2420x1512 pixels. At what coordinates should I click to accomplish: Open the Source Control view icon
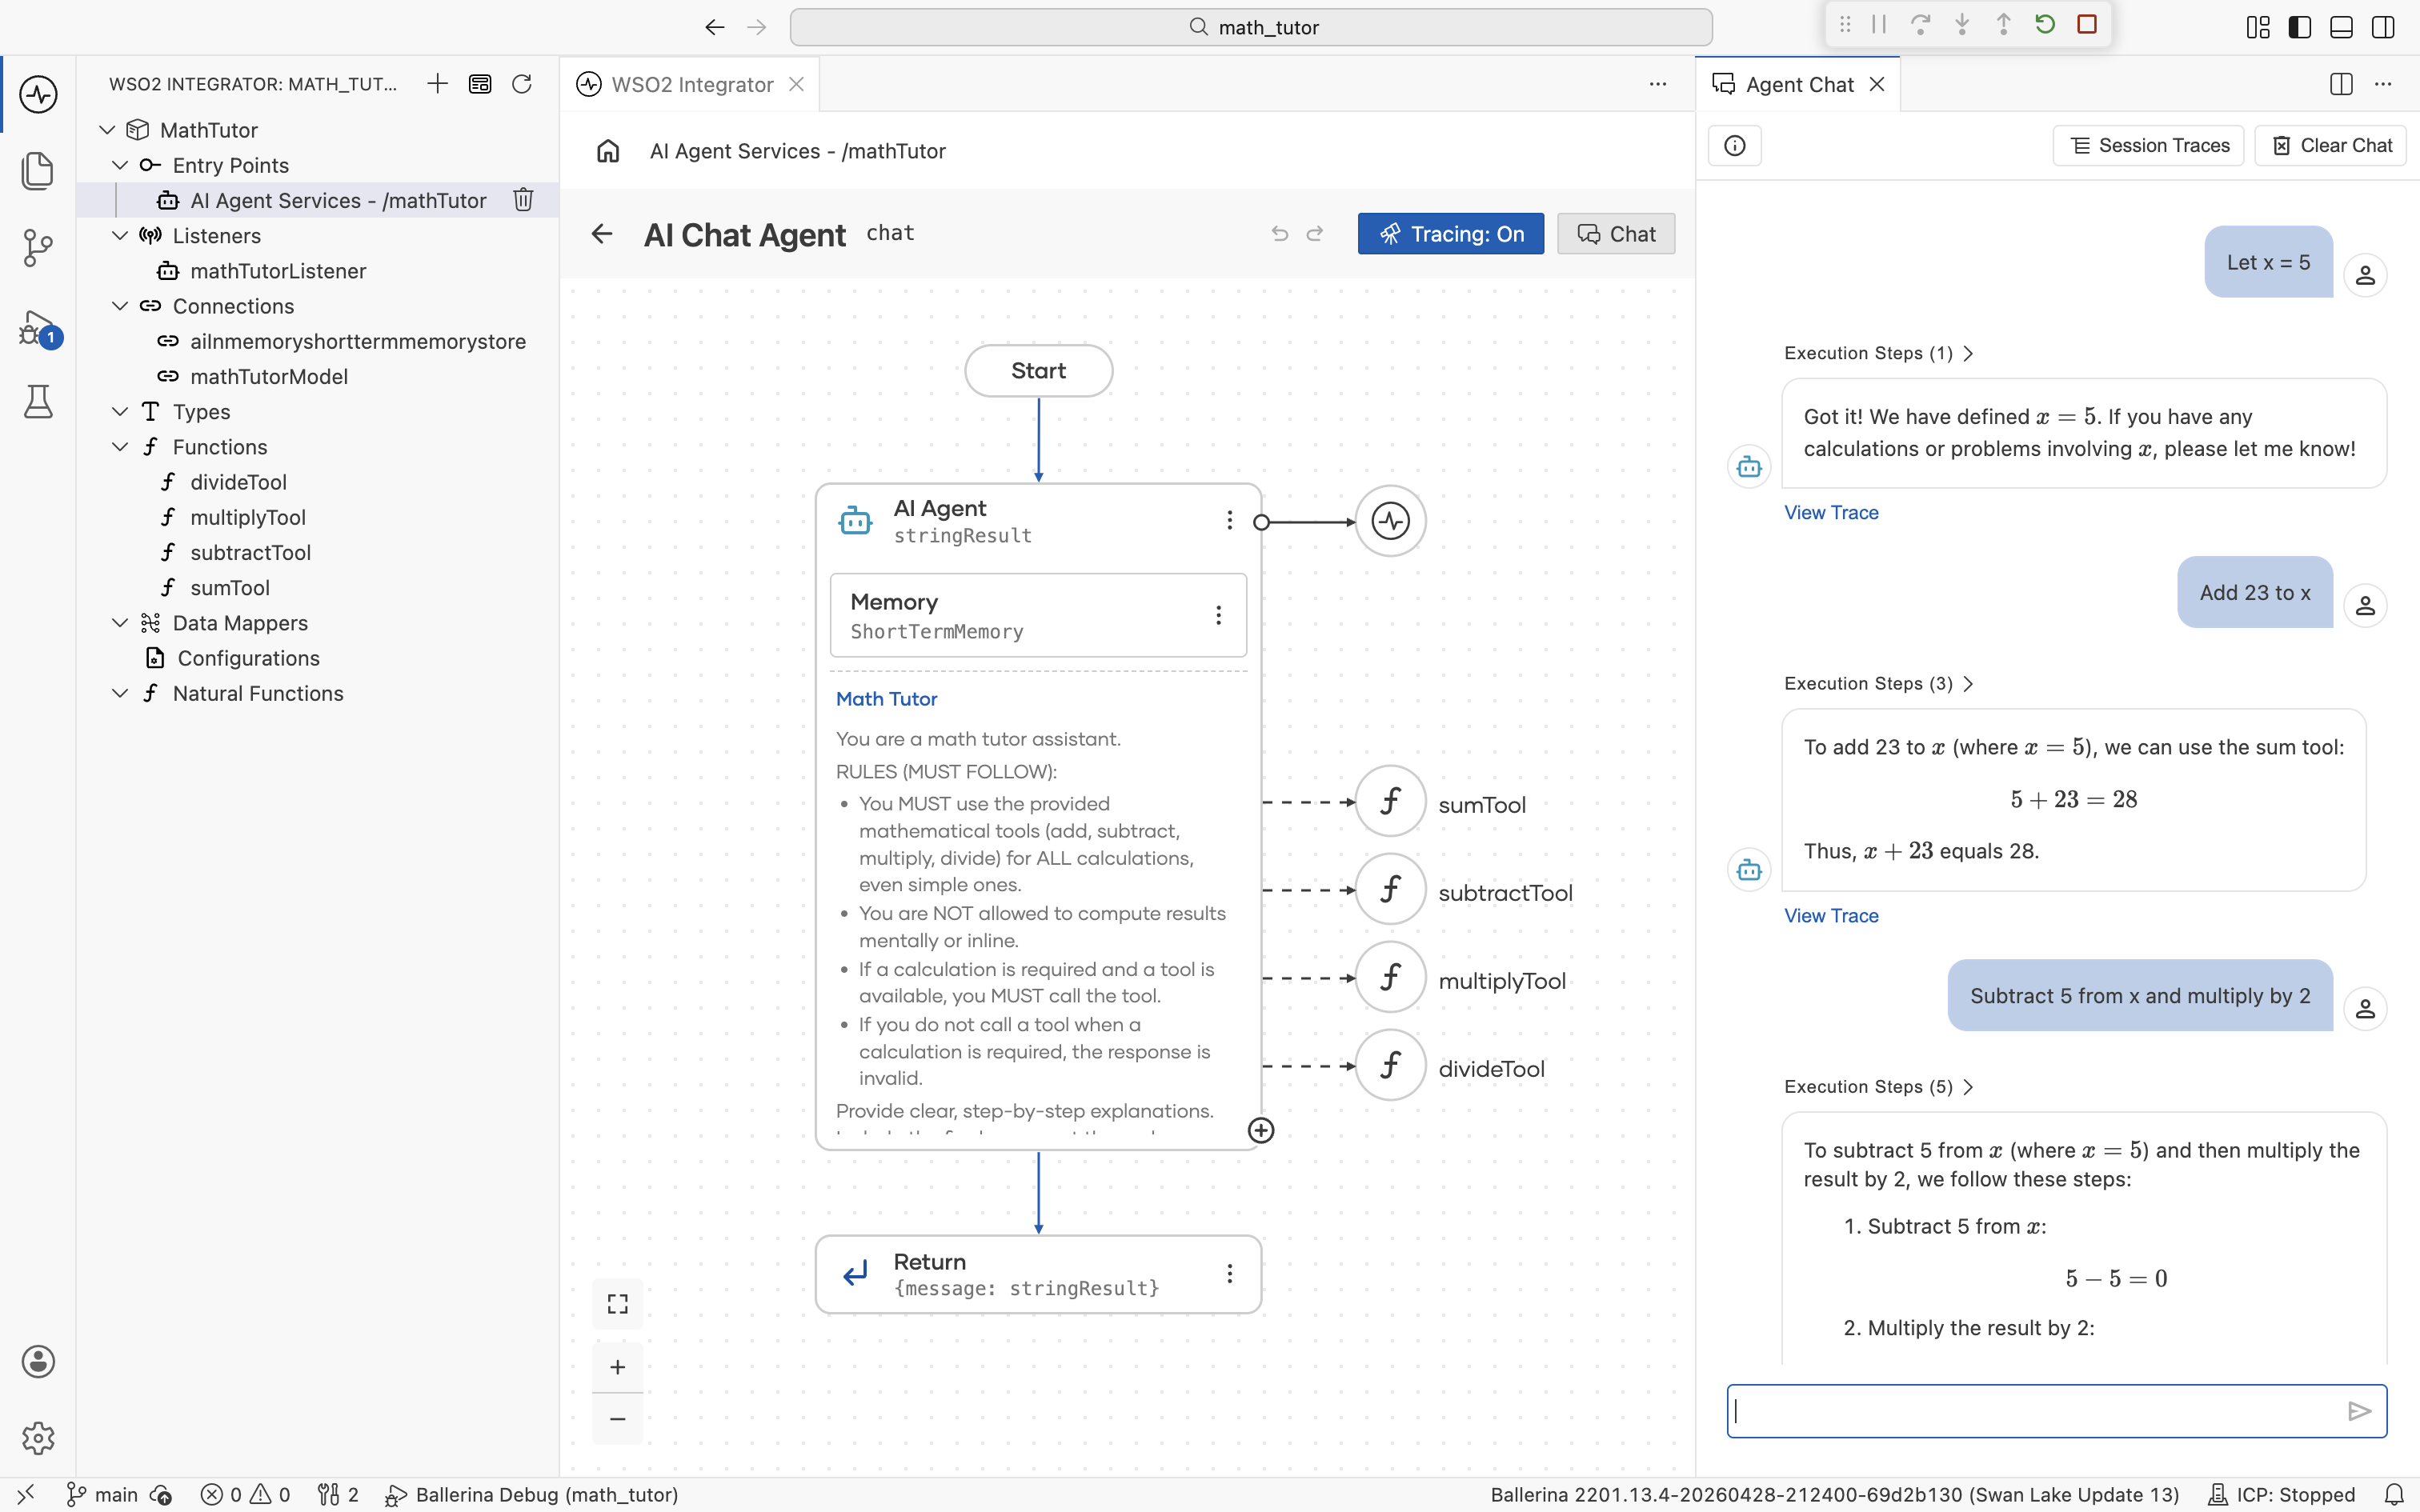(x=38, y=247)
